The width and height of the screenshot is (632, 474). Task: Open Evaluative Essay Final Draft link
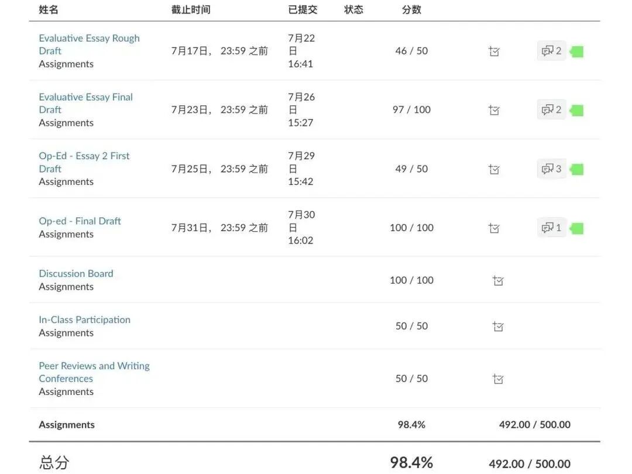pyautogui.click(x=85, y=97)
